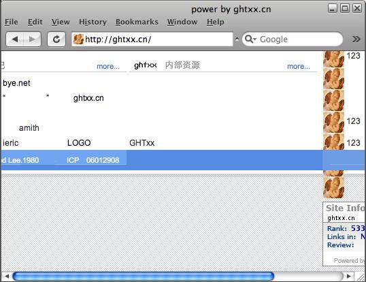
Task: Open the Window menu
Action: [x=182, y=22]
